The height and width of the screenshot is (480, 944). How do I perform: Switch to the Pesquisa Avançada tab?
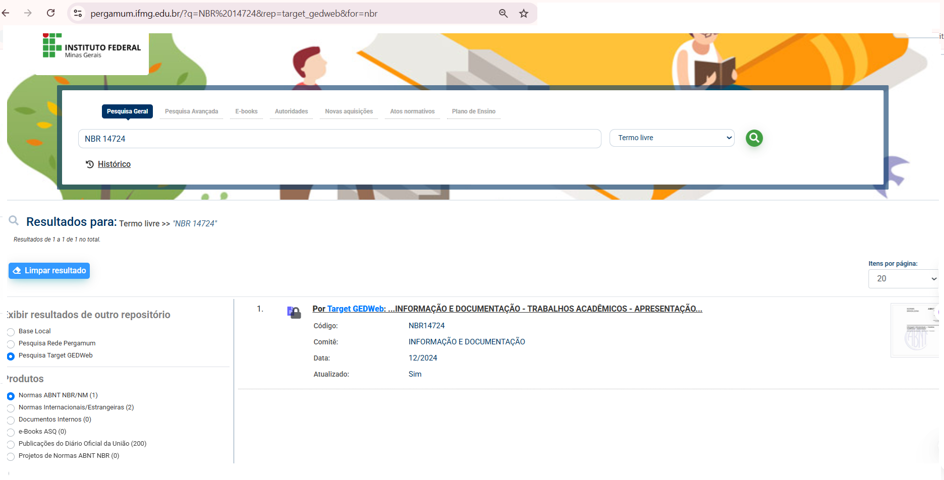191,111
